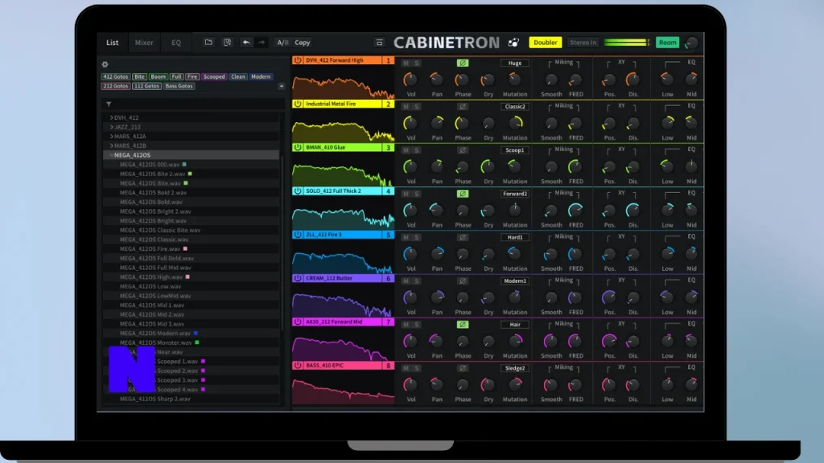This screenshot has height=463, width=824.
Task: Toggle power for AX30_212 Forward Mid slot
Action: pos(298,322)
